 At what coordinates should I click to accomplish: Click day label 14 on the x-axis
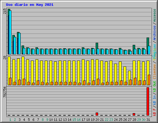(x=69, y=120)
